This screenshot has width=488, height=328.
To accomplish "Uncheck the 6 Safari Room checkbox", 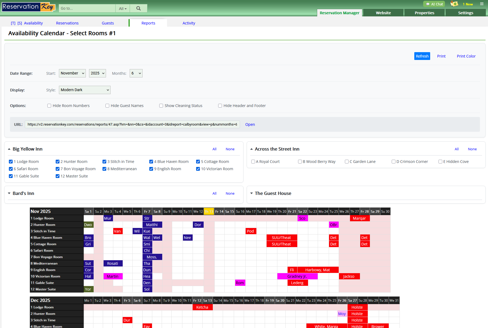I will 11,169.
